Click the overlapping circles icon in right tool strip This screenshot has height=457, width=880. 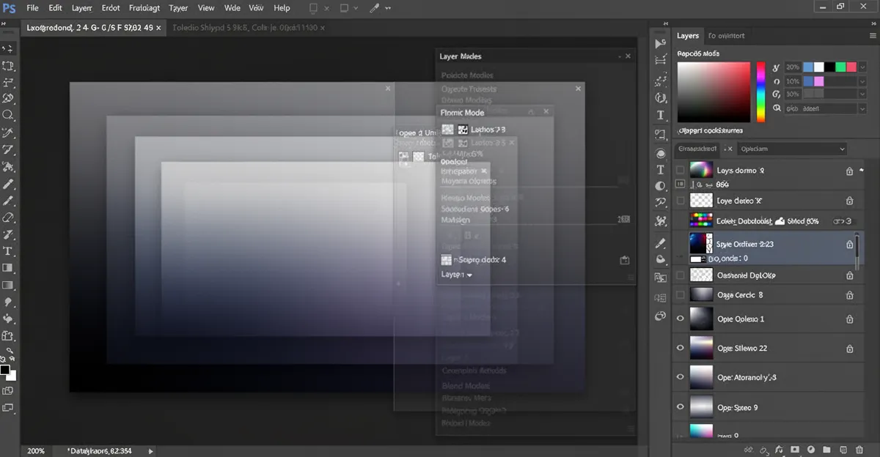[x=661, y=316]
